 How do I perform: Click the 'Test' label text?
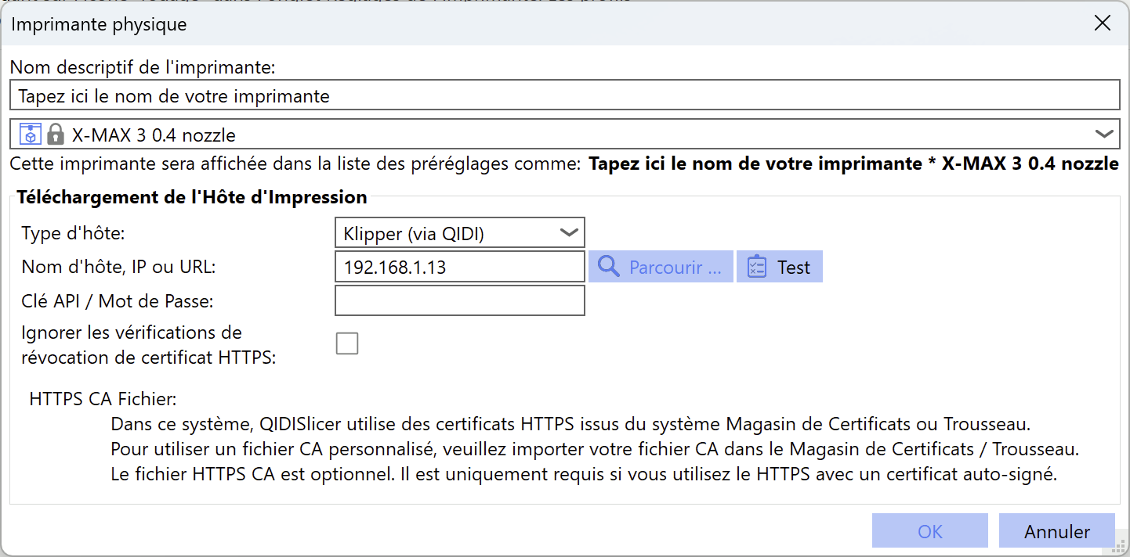pyautogui.click(x=794, y=268)
